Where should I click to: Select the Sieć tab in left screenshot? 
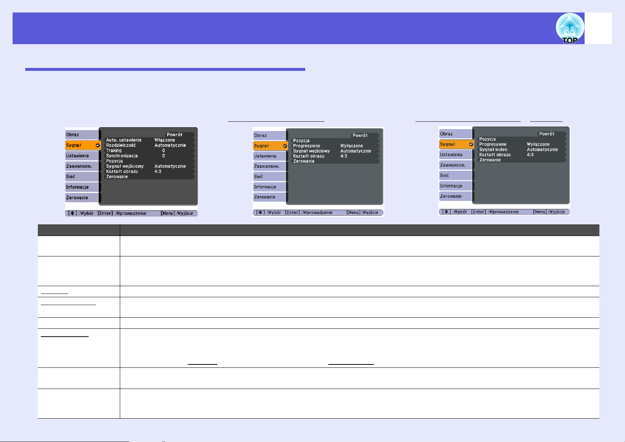pos(82,177)
